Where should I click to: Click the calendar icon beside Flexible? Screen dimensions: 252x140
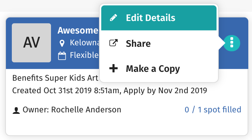click(x=62, y=56)
